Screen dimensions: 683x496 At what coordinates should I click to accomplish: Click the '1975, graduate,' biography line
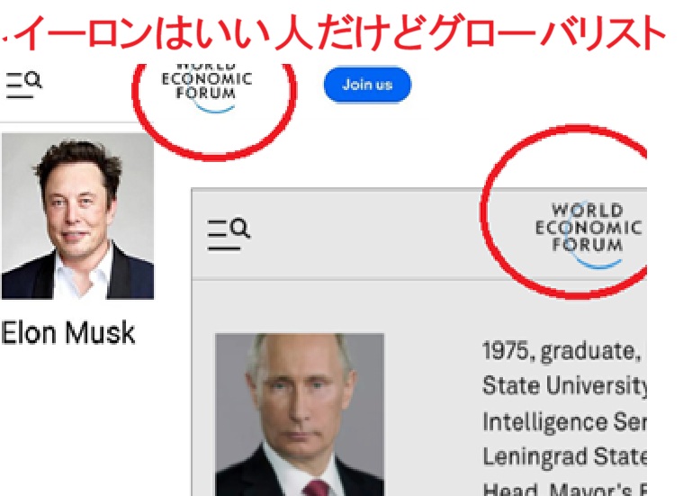561,351
